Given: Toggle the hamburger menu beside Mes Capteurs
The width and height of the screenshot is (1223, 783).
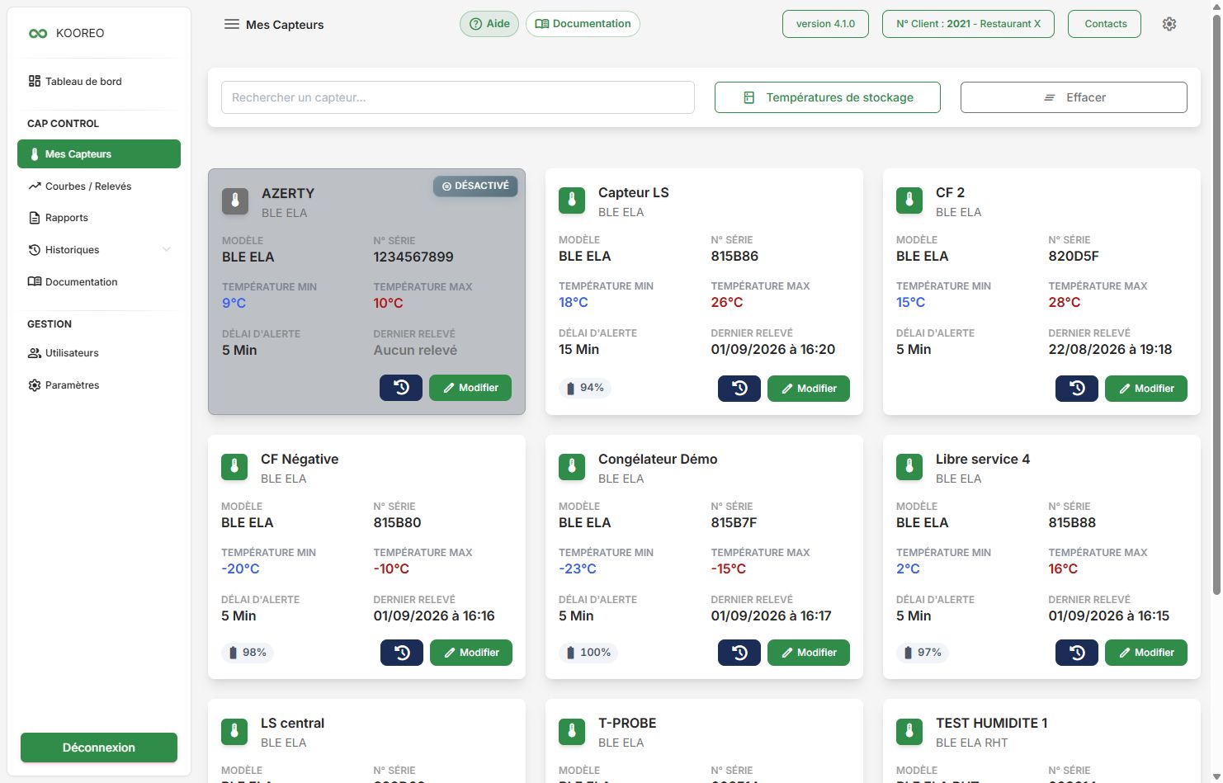Looking at the screenshot, I should point(232,25).
